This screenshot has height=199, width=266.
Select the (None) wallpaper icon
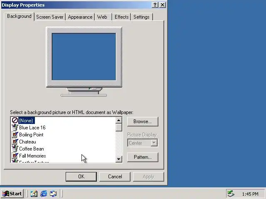coord(15,120)
